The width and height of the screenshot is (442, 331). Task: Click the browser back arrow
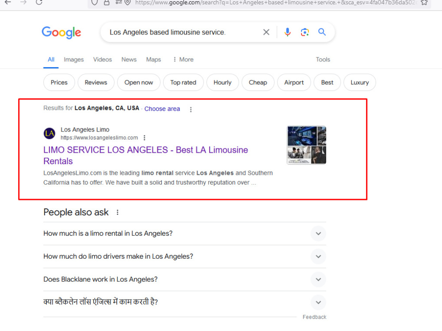(x=8, y=2)
